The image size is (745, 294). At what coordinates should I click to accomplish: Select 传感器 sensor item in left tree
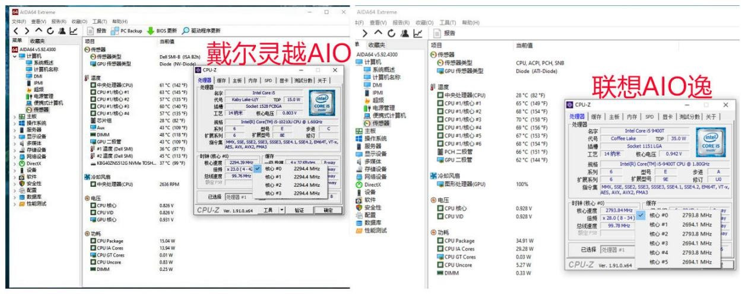click(37, 110)
